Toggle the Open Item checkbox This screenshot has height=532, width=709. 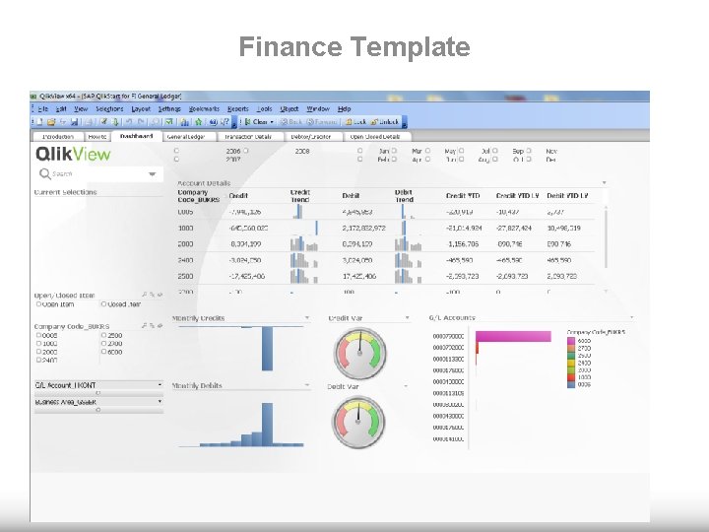click(38, 304)
